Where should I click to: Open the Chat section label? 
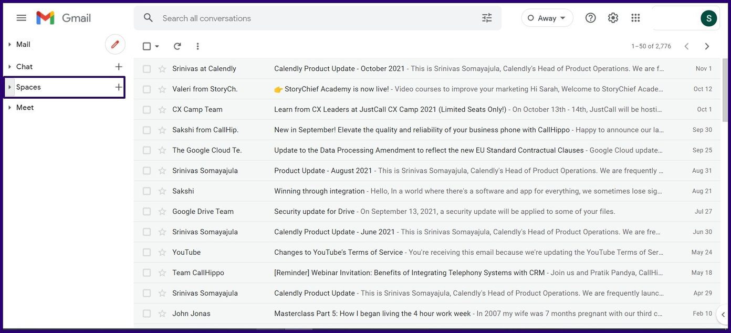point(24,67)
